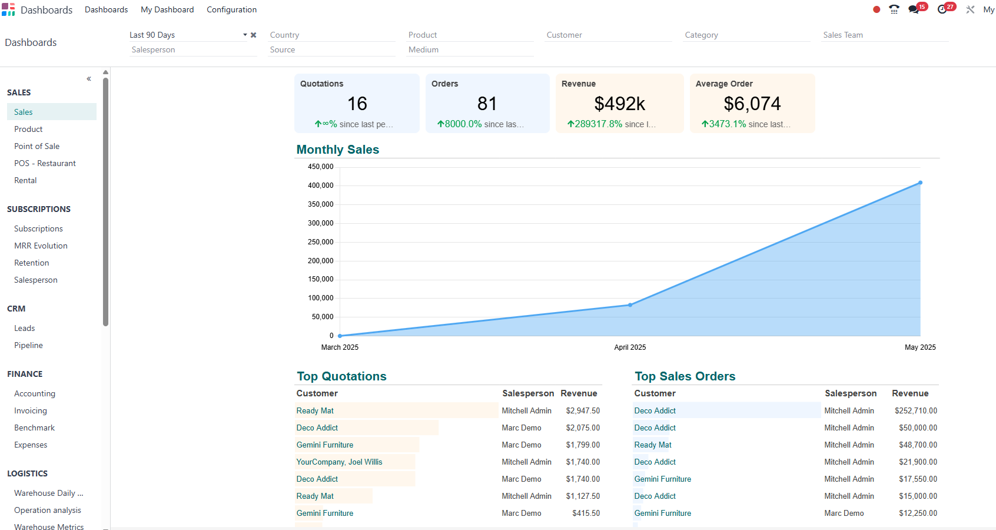Open the activities clock icon
This screenshot has width=996, height=530.
(942, 9)
